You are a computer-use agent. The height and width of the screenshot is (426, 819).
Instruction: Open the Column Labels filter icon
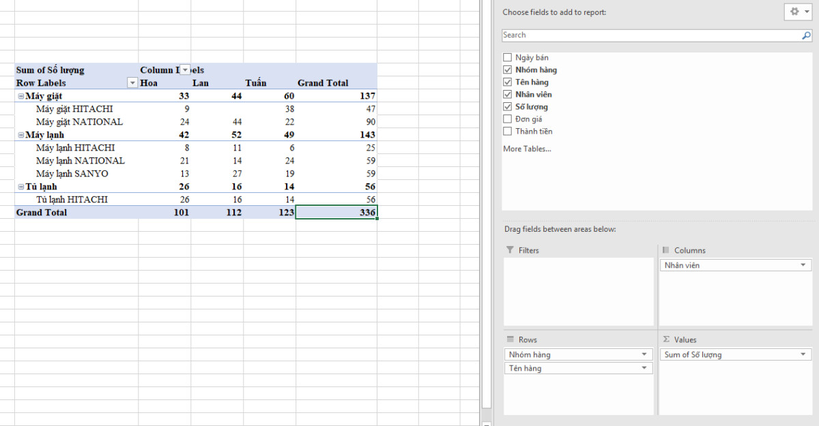pyautogui.click(x=184, y=70)
